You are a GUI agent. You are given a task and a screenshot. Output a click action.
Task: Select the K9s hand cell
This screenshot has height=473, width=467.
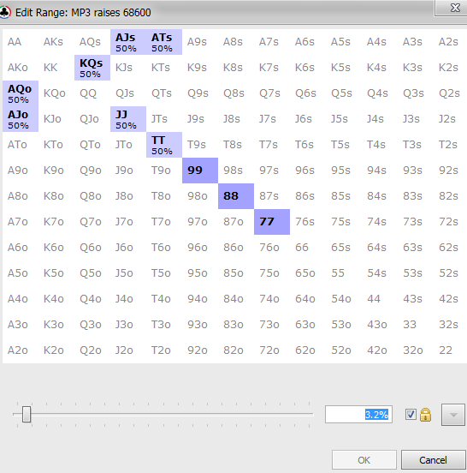pos(200,68)
